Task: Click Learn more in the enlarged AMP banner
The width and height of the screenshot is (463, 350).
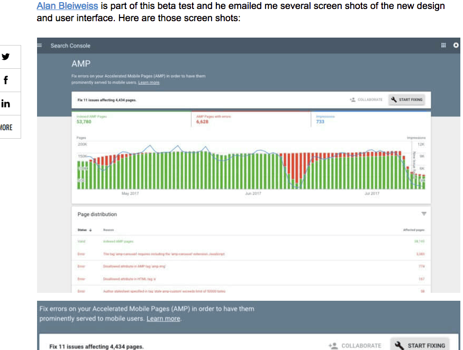Action: (164, 318)
